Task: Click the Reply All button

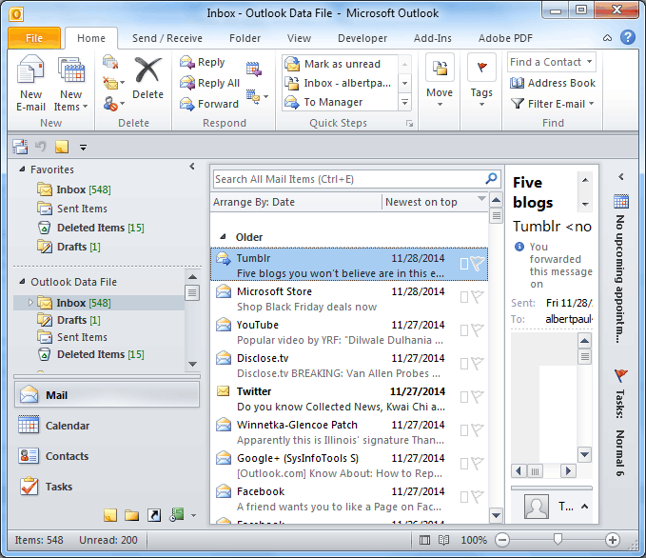Action: click(x=209, y=83)
